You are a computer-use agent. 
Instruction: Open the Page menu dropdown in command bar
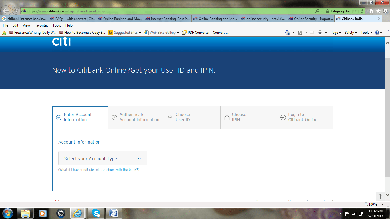(x=336, y=33)
